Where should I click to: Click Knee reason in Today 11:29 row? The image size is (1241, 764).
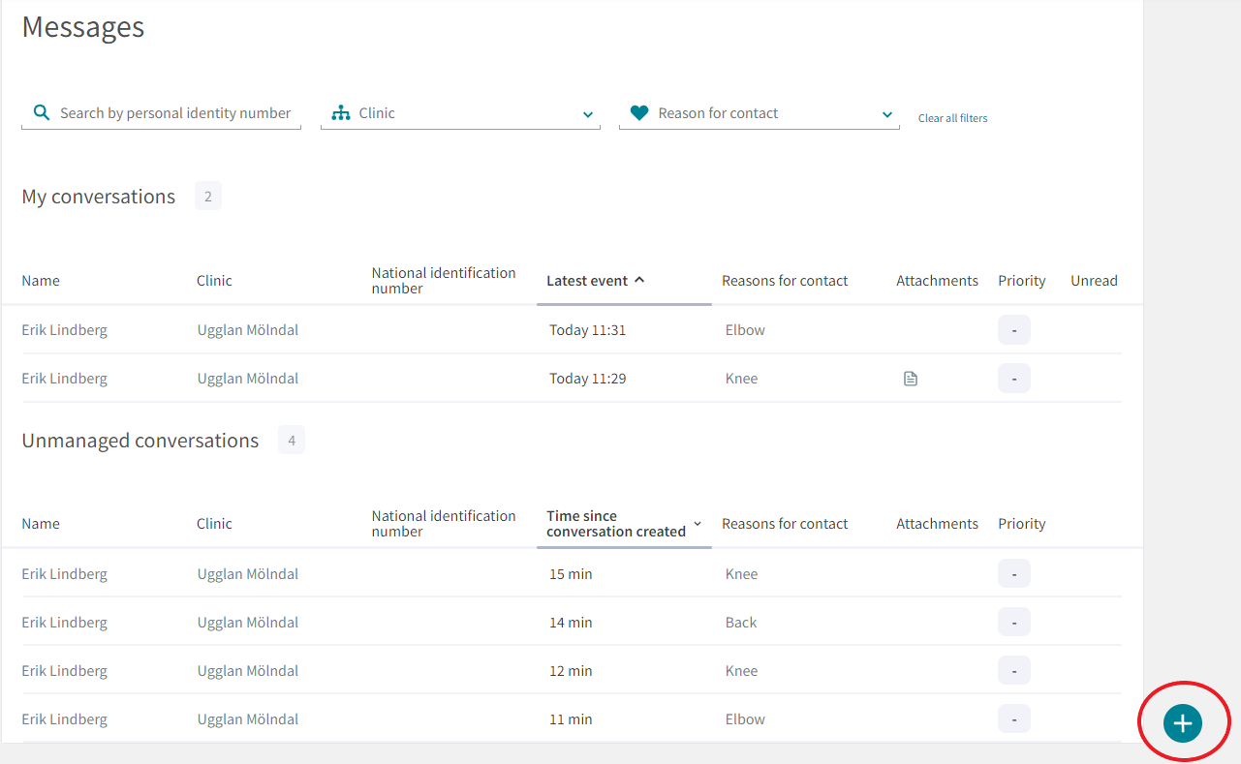point(741,379)
